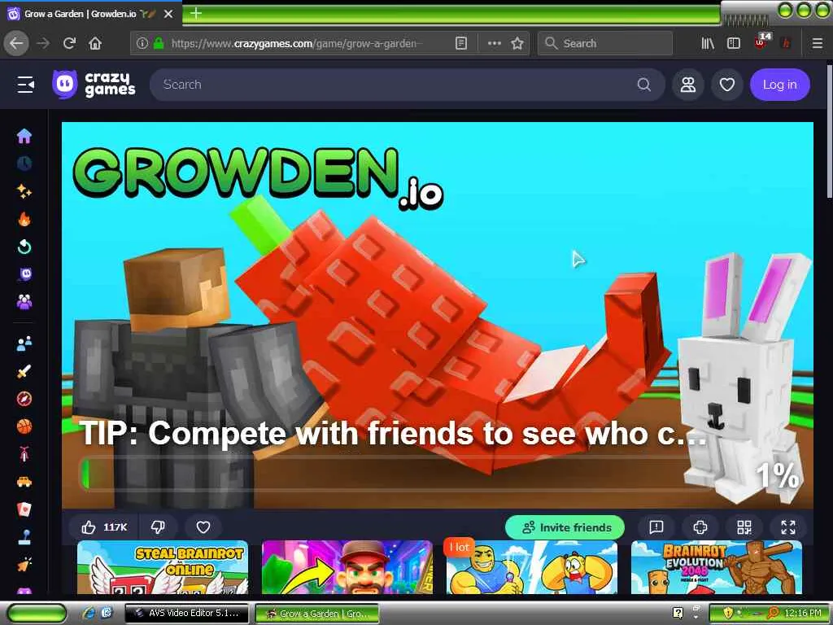Open the Brainrot Evolution 2048 thumbnail
Screen dimensions: 833x625
716,567
